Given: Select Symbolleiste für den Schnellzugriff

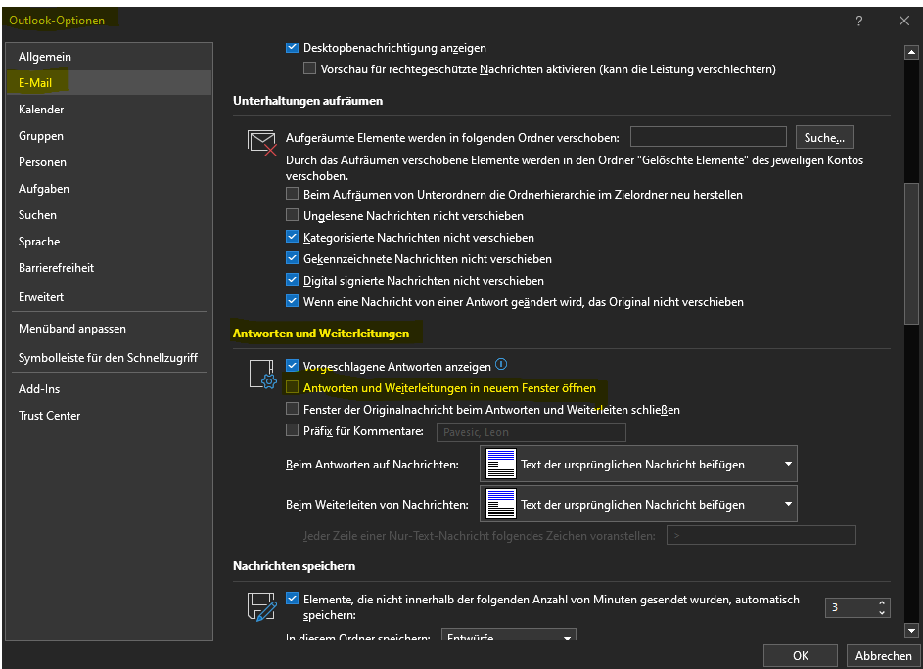Looking at the screenshot, I should click(x=109, y=358).
